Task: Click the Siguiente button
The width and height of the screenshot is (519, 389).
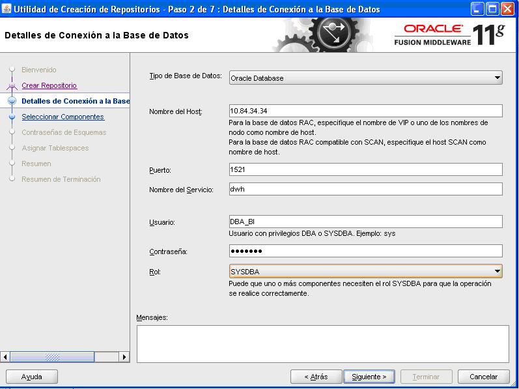Action: coord(369,377)
